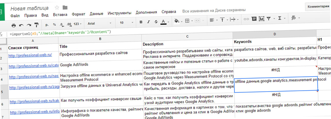Select the #Н/Д error cell in row 3

275,70
